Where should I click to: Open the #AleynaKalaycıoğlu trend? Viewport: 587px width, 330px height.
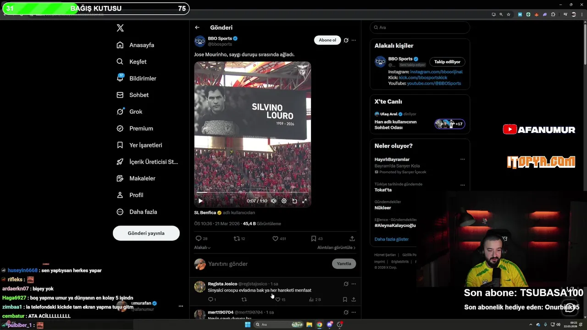pos(395,225)
